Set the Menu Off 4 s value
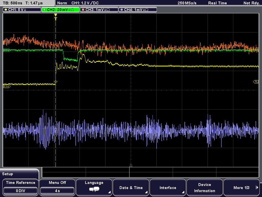 [x=57, y=191]
